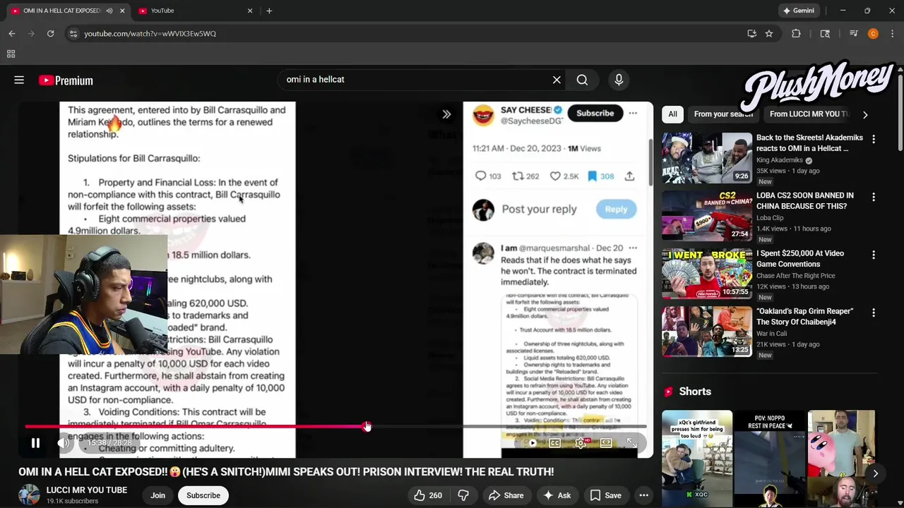The image size is (904, 508).
Task: Open options for Oakland's Rap Grim Reaper
Action: tap(874, 313)
